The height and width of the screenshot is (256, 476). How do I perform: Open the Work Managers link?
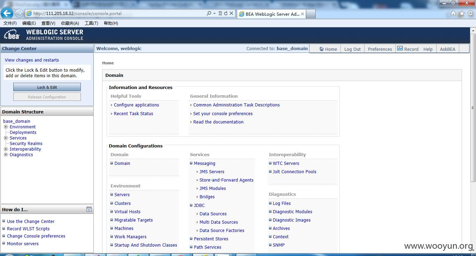click(x=130, y=237)
